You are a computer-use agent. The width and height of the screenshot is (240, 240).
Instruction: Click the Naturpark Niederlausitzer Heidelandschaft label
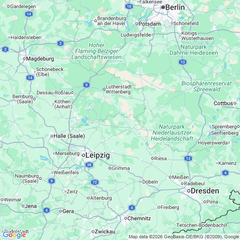(172, 133)
